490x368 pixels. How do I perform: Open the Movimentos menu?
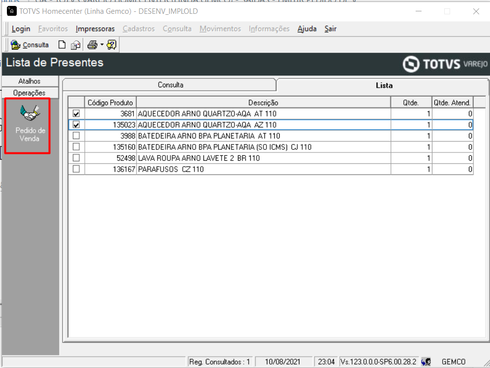pyautogui.click(x=220, y=29)
